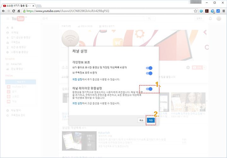
Task: Open the Adobe PDF extension icon
Action: (207, 11)
